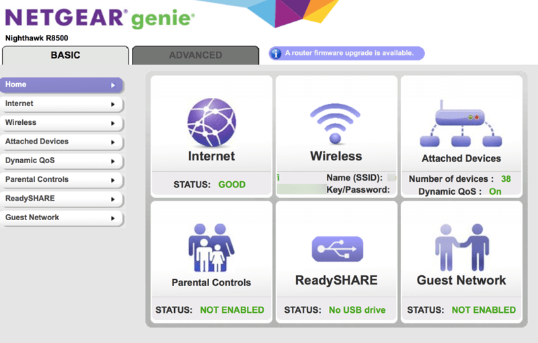Click the device count value 38
Screen dimensions: 538x343
pos(506,179)
